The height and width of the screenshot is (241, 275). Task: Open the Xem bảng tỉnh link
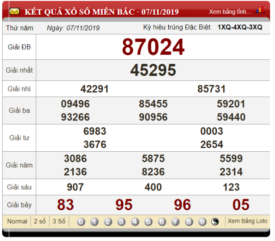[x=230, y=11]
